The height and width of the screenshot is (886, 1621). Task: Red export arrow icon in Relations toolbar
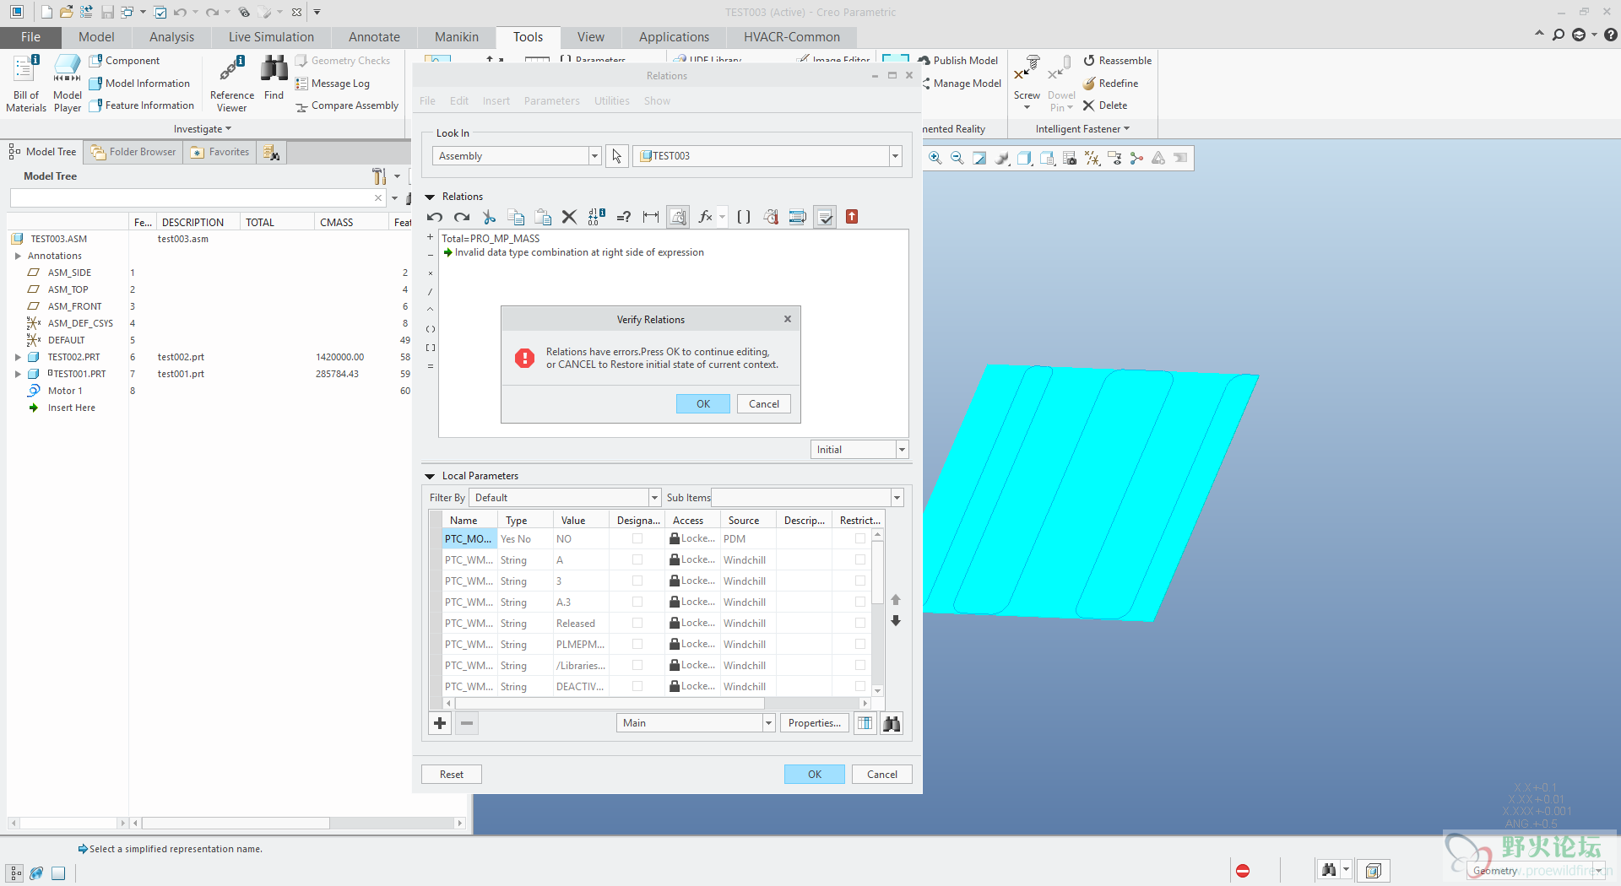pyautogui.click(x=852, y=217)
